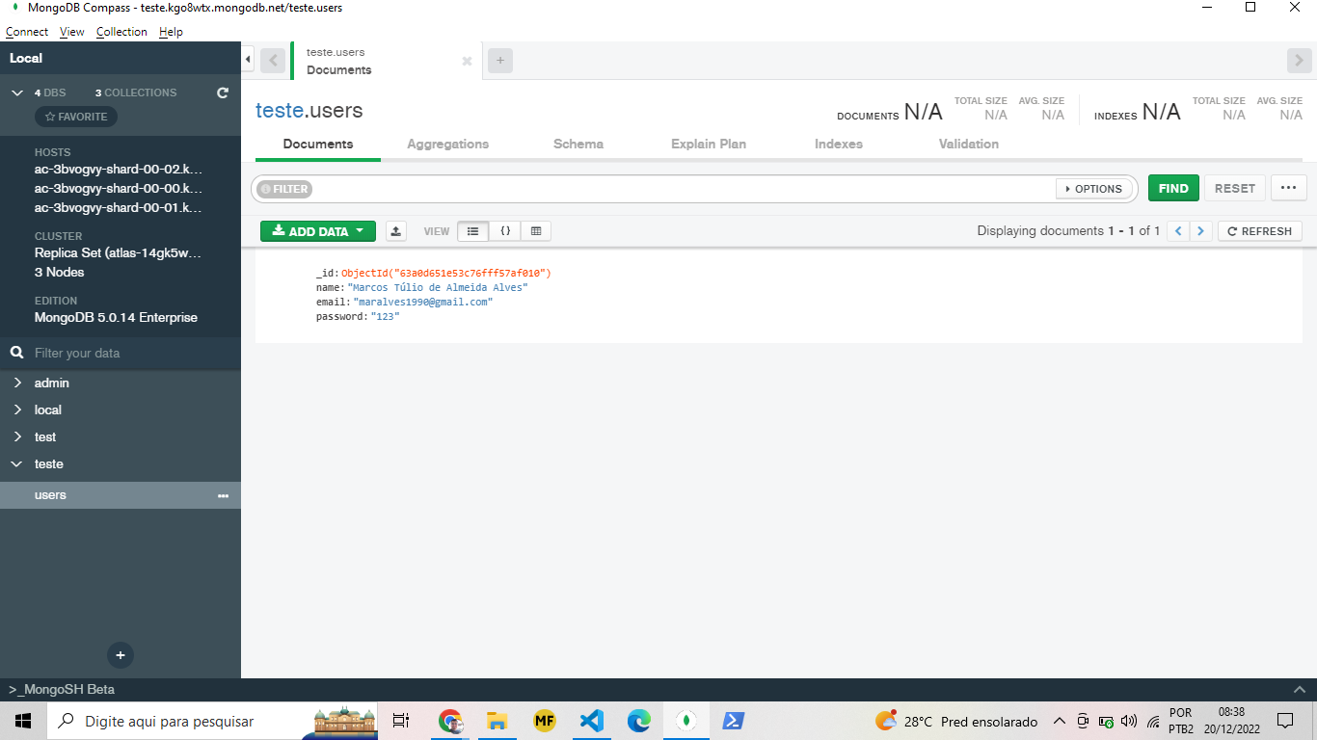
Task: Open the Validation tab
Action: [969, 145]
